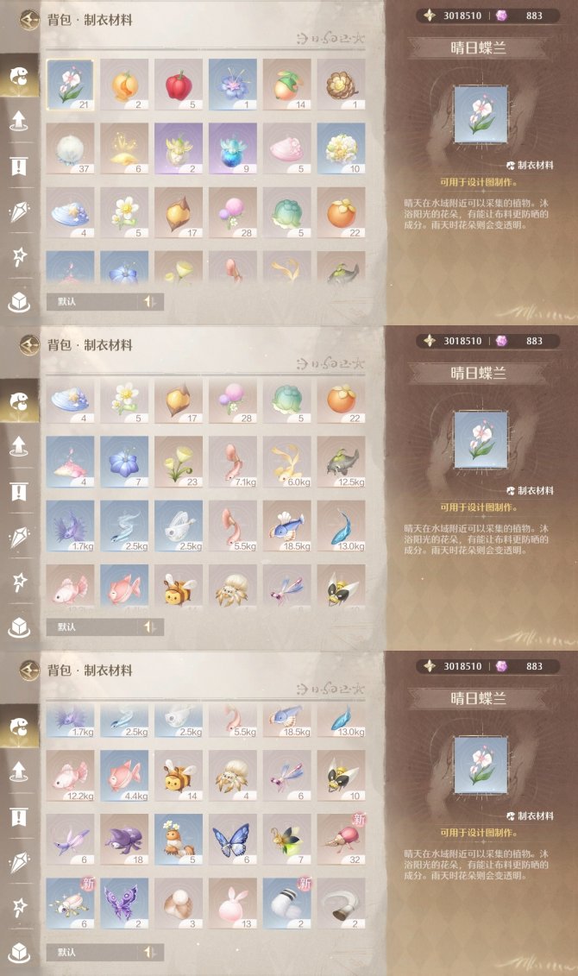
Task: Open the 默认 sorting dropdown in bottom screenshot
Action: (x=93, y=953)
